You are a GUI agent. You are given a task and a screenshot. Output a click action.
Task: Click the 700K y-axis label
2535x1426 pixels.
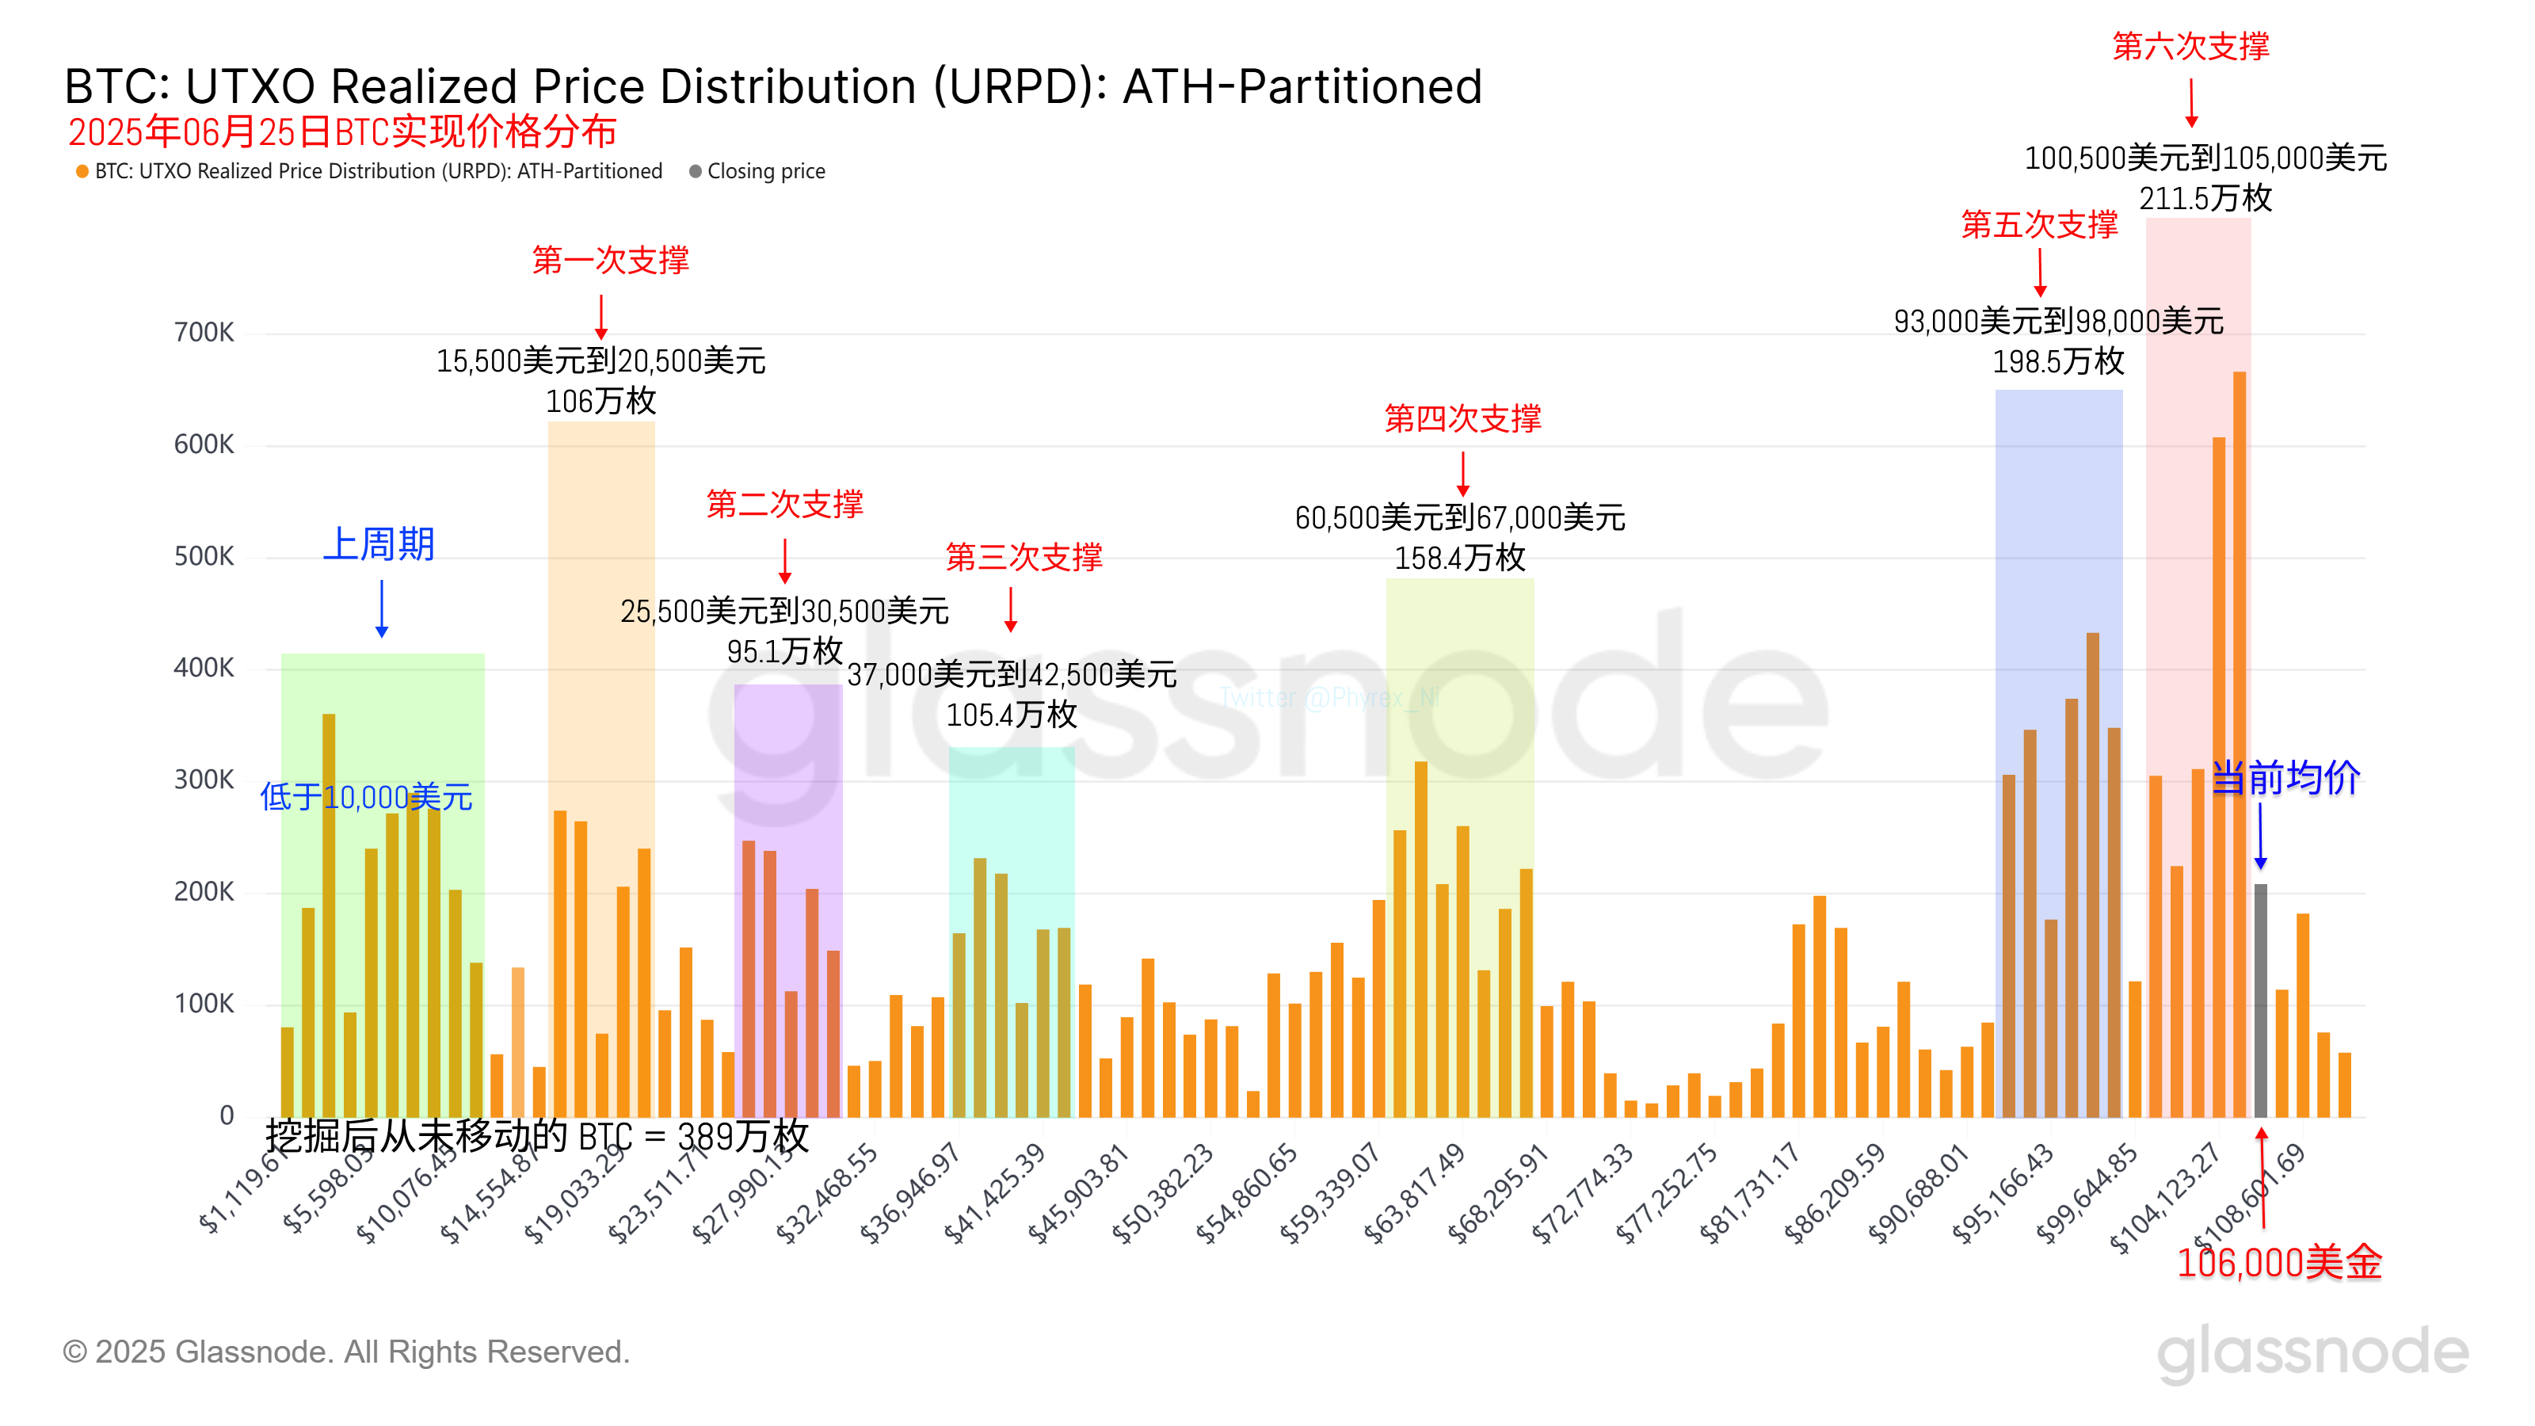tap(204, 333)
